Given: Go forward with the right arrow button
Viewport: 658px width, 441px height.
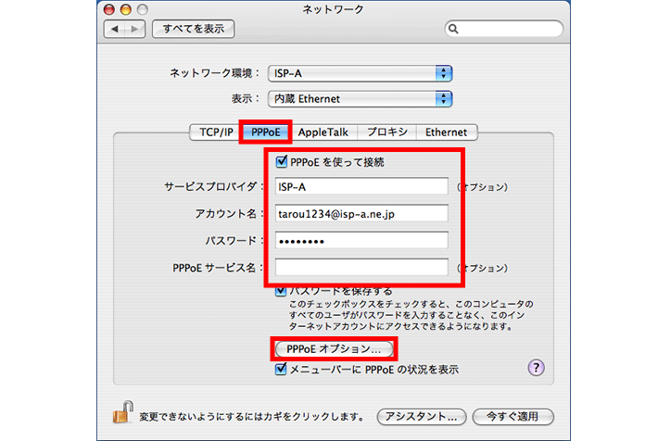Looking at the screenshot, I should [x=136, y=30].
